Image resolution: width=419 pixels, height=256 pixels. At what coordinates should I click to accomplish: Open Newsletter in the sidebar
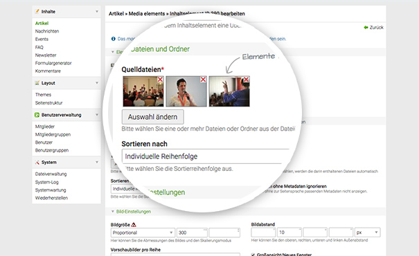(x=46, y=55)
